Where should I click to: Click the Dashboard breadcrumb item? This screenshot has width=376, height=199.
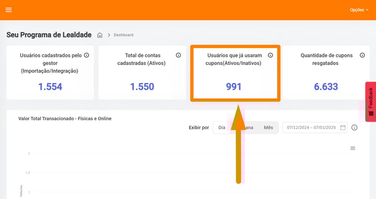[124, 35]
